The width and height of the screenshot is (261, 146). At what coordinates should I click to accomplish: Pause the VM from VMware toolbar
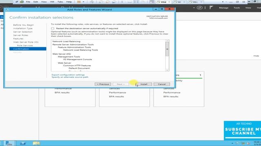click(79, 2)
